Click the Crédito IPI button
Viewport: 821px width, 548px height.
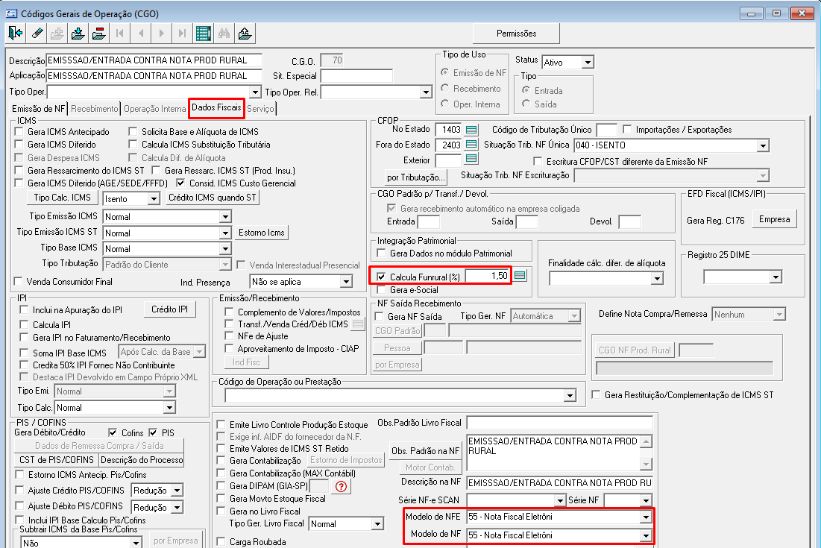170,309
